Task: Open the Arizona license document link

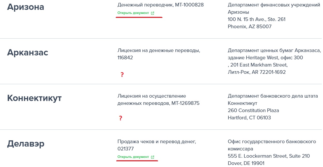Action: coord(136,13)
